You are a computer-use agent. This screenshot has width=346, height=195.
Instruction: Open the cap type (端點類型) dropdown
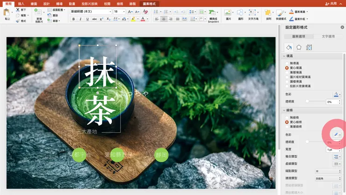[x=328, y=171]
